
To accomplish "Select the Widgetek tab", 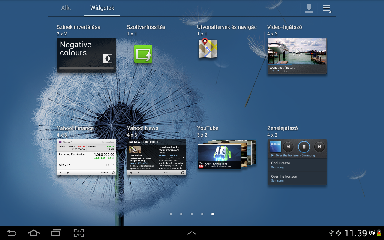I will [x=102, y=8].
